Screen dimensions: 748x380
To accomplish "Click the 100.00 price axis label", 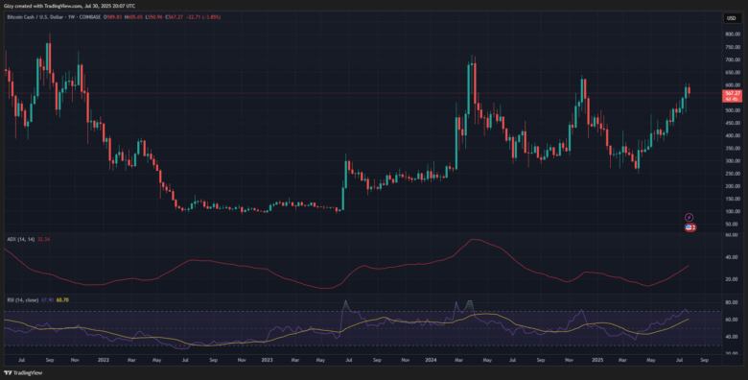I will 733,211.
